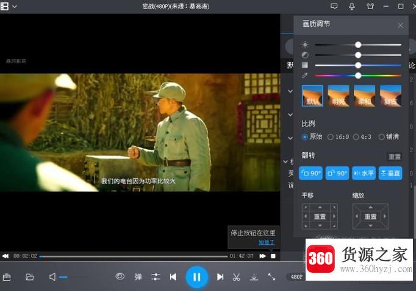Click the contrast circle icon
The width and height of the screenshot is (416, 291).
305,55
